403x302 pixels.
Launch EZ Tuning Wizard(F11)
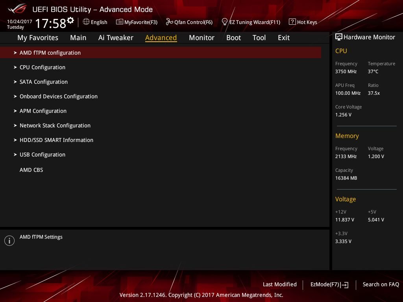click(x=251, y=22)
